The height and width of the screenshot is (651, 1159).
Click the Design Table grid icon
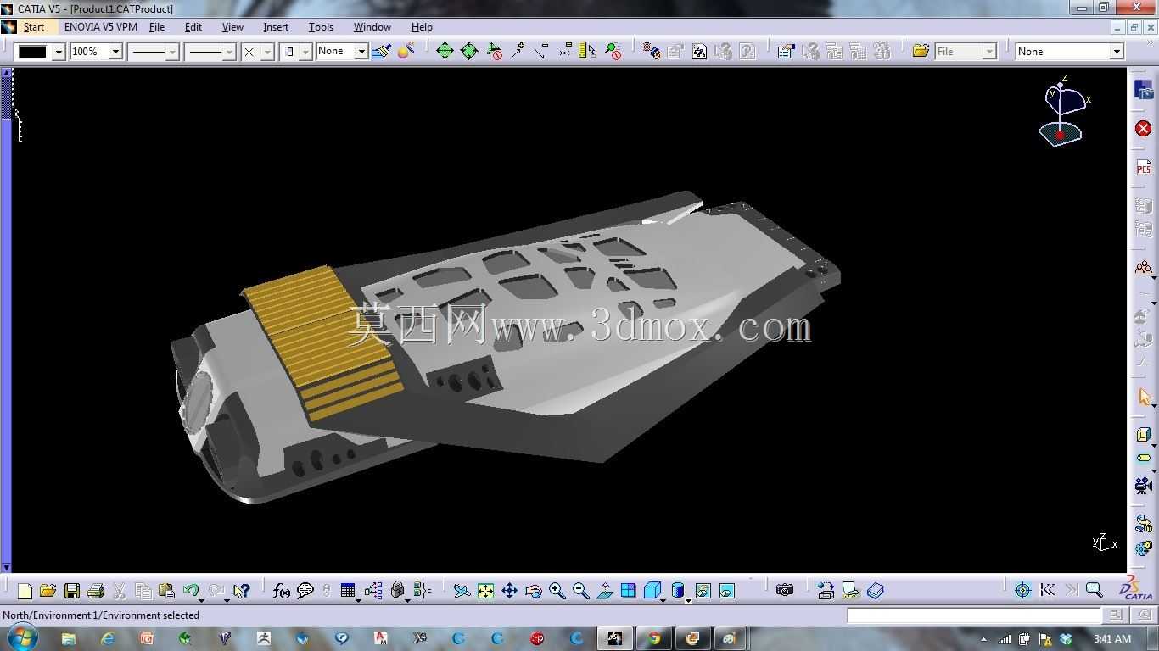348,591
